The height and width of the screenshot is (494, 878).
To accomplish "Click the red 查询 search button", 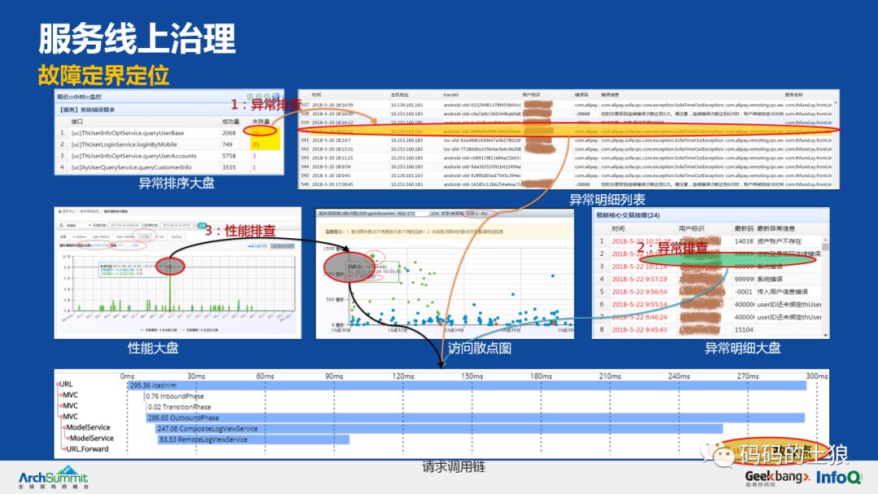I will (x=201, y=224).
